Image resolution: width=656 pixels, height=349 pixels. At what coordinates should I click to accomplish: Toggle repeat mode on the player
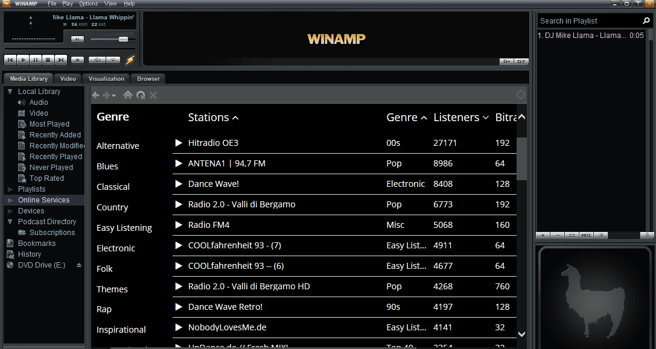click(113, 60)
